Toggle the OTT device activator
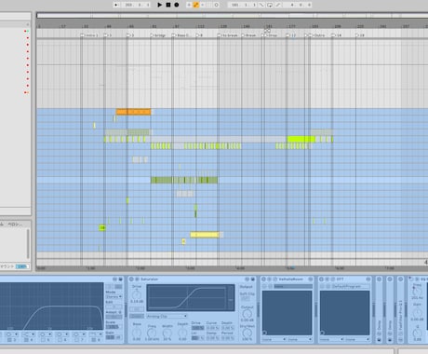This screenshot has height=354, width=428. [321, 279]
